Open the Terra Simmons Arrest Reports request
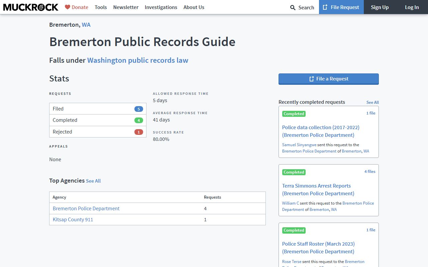The height and width of the screenshot is (267, 428). point(318,190)
